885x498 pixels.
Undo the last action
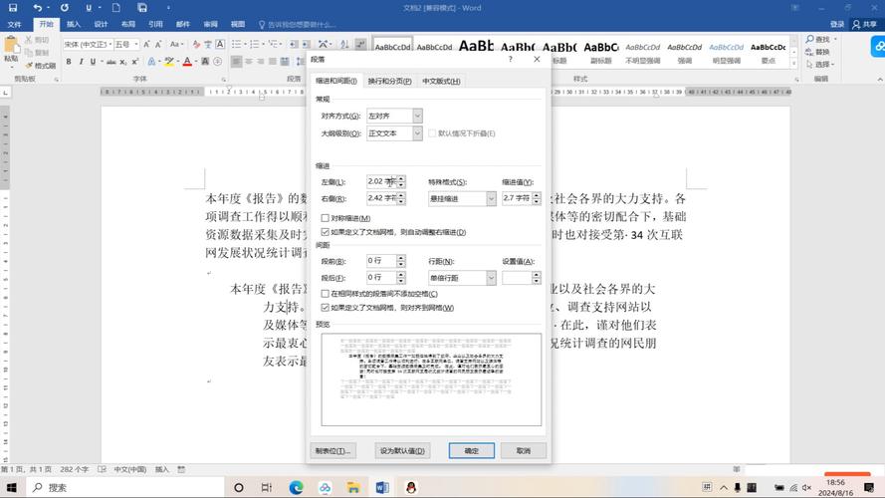point(37,8)
